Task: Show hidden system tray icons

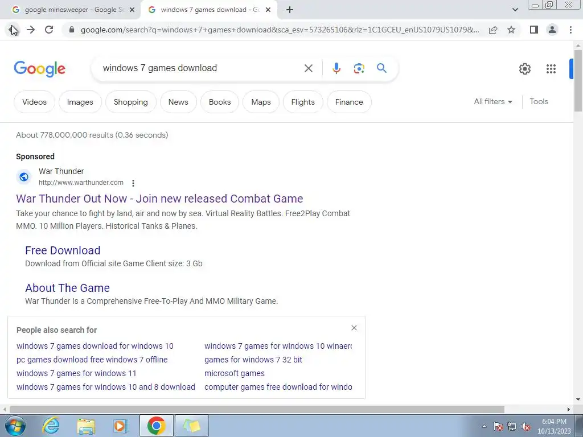Action: pos(484,426)
